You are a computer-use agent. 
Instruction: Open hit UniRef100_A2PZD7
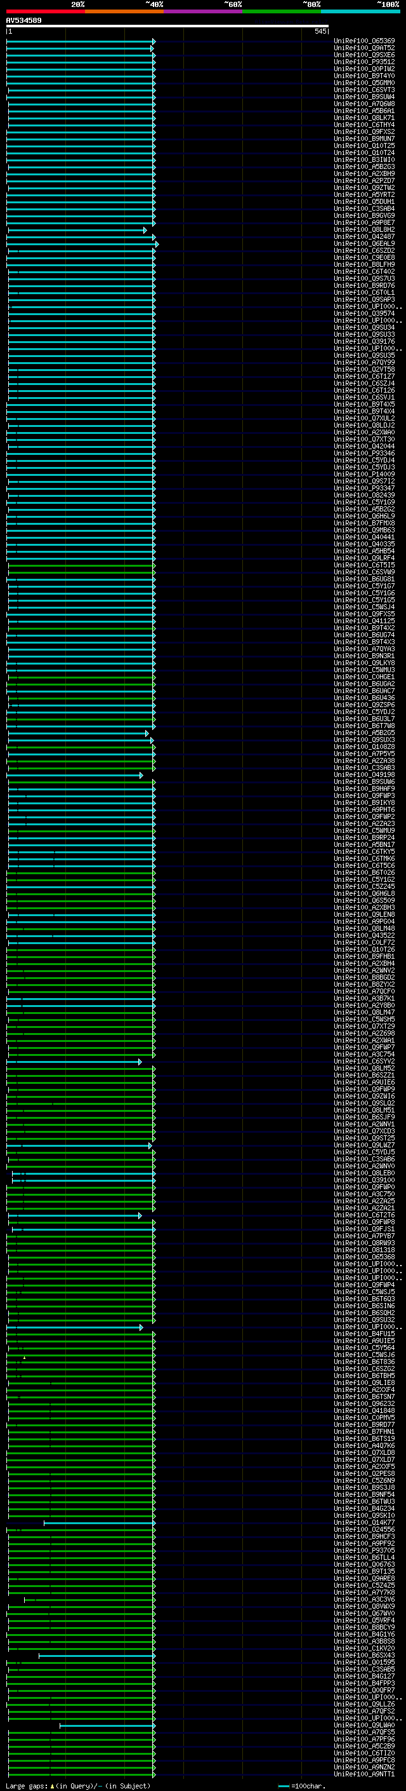364,181
